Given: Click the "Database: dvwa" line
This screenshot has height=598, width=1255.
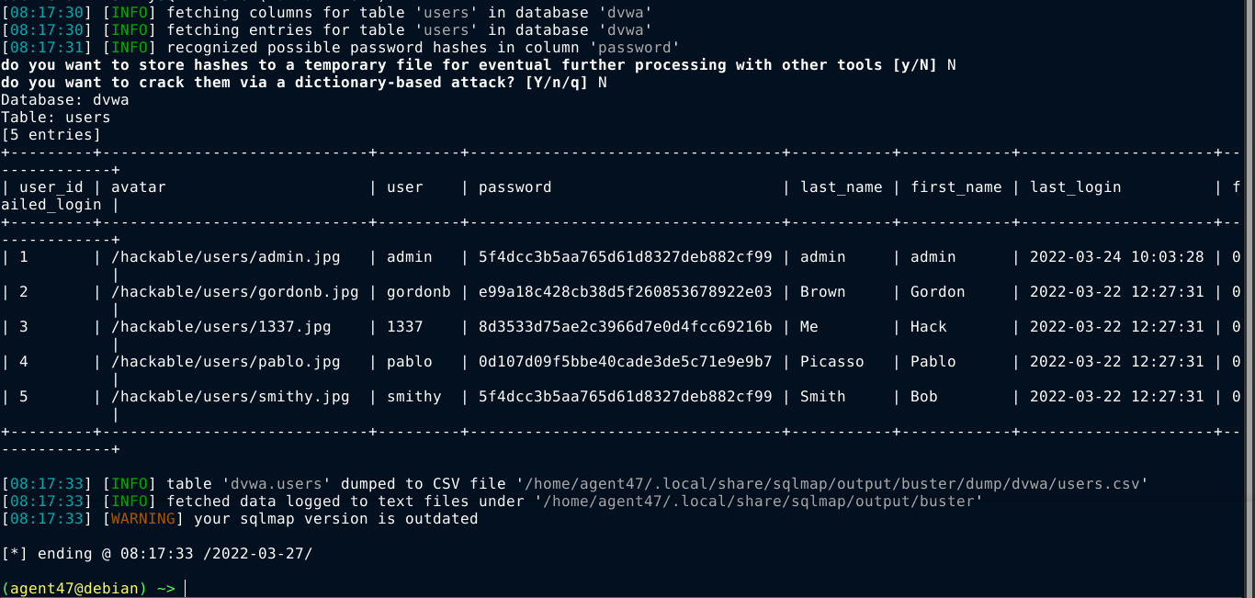Looking at the screenshot, I should [x=65, y=100].
